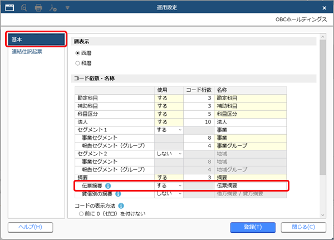The width and height of the screenshot is (334, 240).
Task: Edit 摘要 名称 field
Action: coord(250,178)
